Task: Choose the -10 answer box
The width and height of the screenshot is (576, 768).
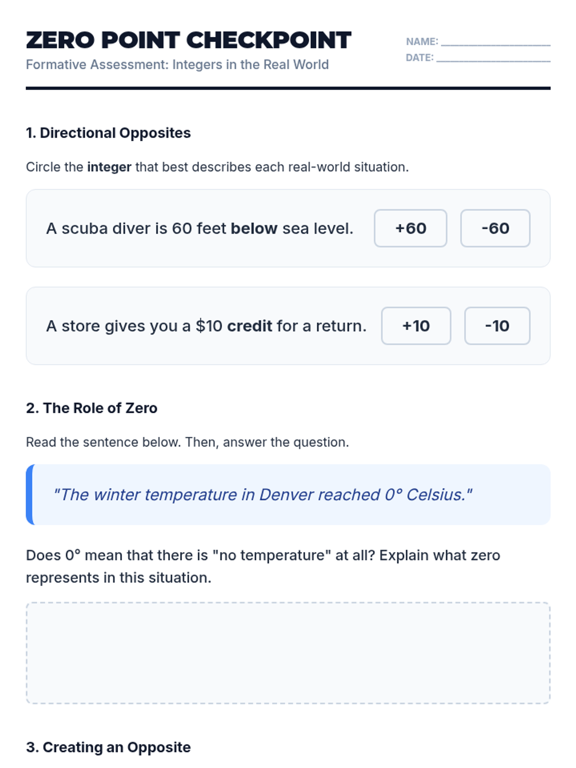Action: tap(497, 326)
